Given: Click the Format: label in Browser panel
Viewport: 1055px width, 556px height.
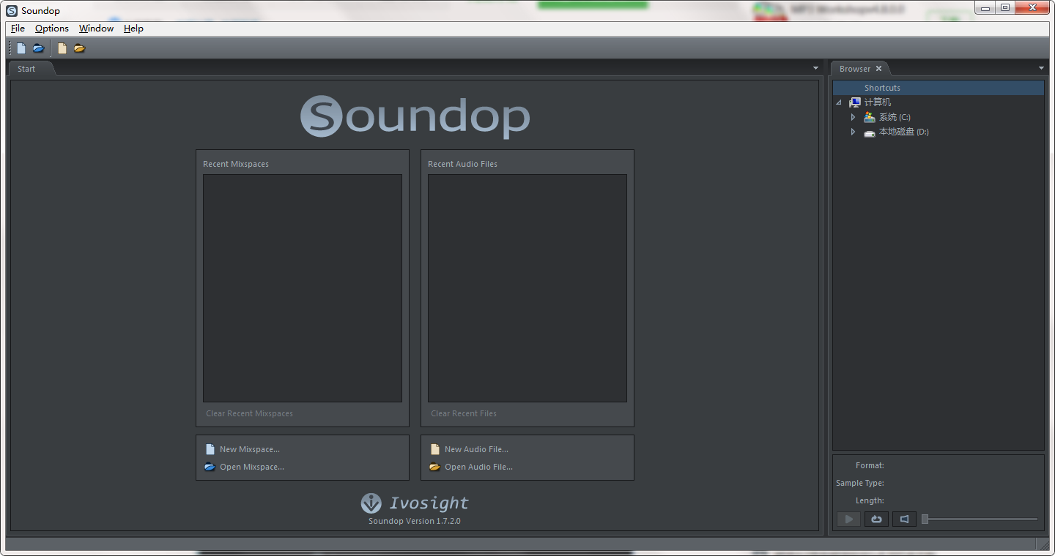Looking at the screenshot, I should 870,465.
